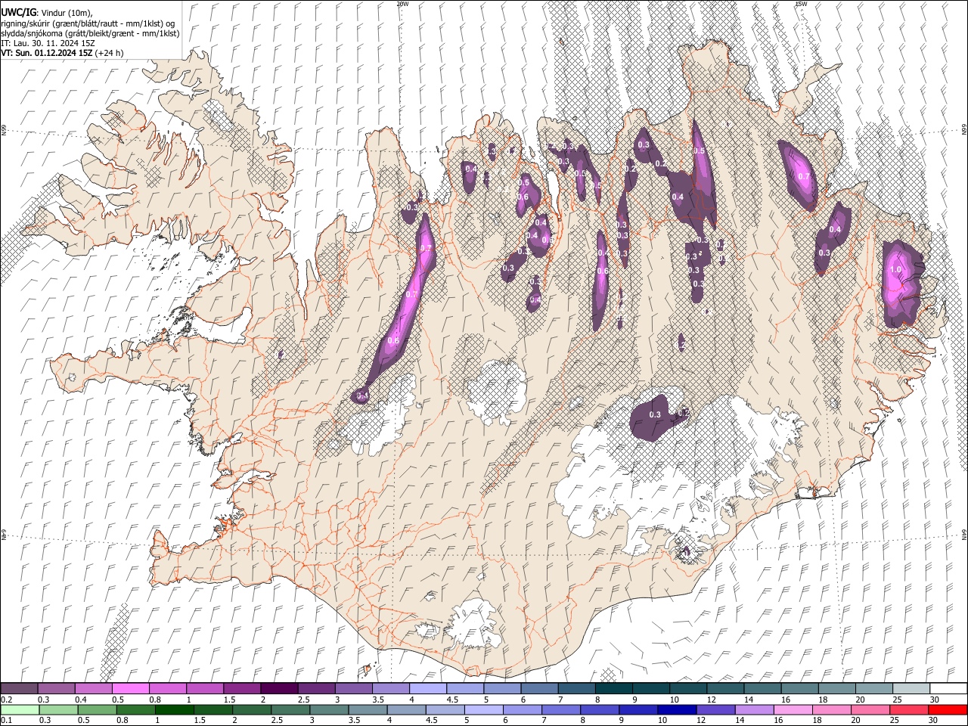Pick the dark plum swatch above legend label 0.2
This screenshot has width=968, height=726.
19,688
